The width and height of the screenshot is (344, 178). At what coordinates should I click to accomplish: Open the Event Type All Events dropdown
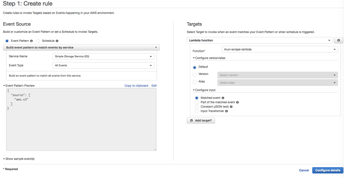(103, 65)
